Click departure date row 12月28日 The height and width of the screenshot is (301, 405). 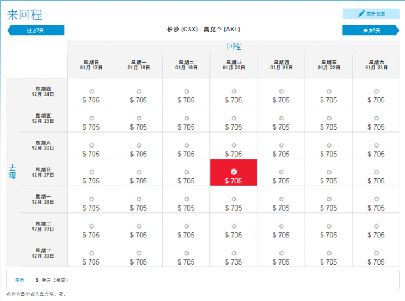43,200
